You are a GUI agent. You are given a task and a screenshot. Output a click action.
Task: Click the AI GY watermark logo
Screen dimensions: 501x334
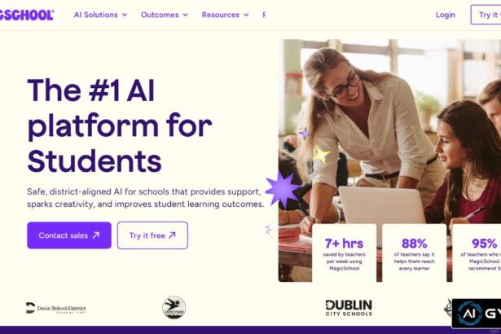point(477,314)
